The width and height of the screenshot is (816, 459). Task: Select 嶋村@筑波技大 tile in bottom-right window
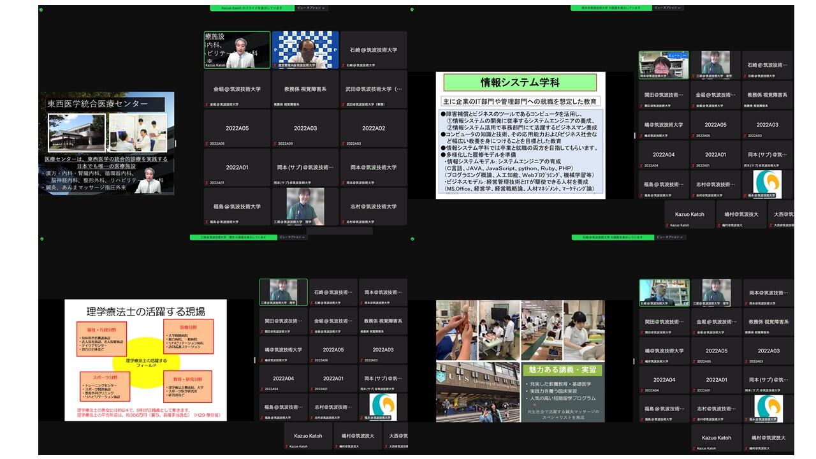768,439
